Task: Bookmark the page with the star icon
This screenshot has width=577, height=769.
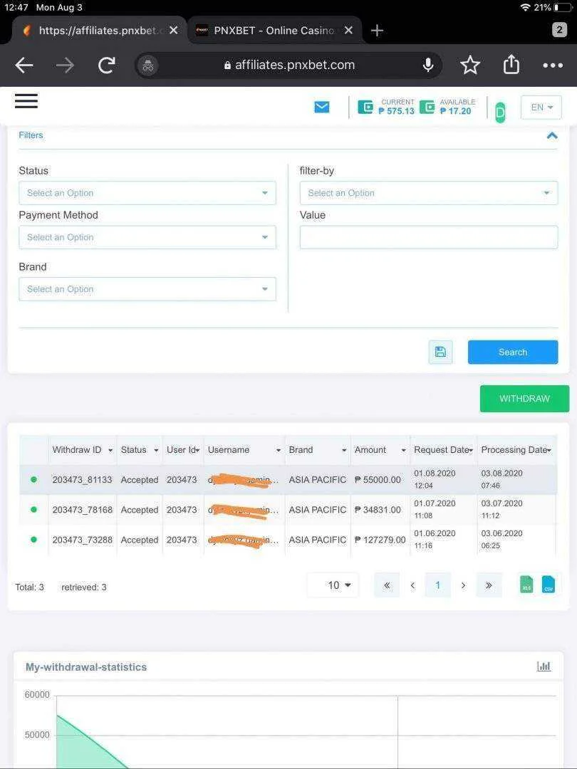Action: tap(470, 65)
